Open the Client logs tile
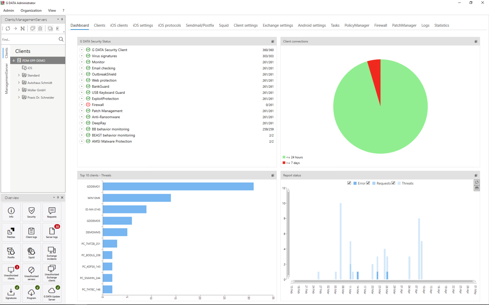This screenshot has height=305, width=489. (32, 232)
